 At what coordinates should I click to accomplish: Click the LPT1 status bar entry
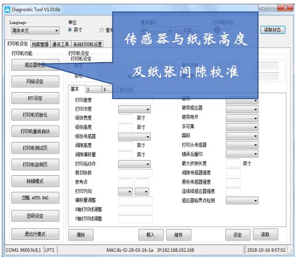click(x=50, y=250)
